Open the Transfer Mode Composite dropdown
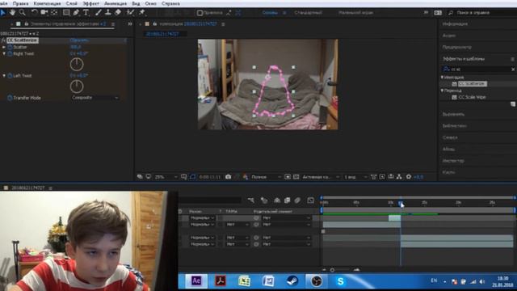Viewport: 517px width, 291px height. click(x=95, y=98)
